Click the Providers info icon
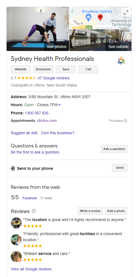 pos(125,121)
